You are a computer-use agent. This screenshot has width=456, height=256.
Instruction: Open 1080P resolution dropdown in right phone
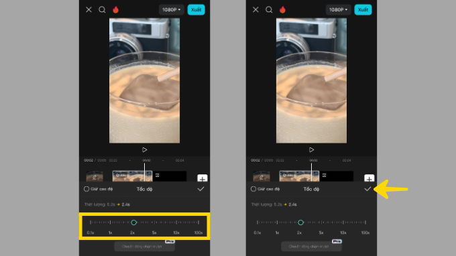pyautogui.click(x=338, y=10)
